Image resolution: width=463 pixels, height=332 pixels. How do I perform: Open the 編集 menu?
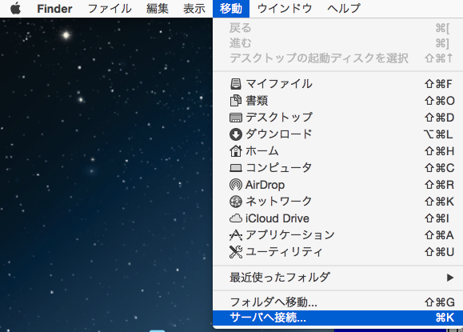(x=158, y=9)
